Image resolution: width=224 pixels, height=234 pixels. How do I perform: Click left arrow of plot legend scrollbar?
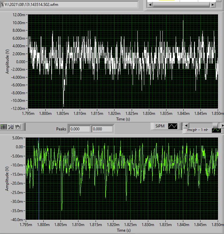[x=187, y=126]
